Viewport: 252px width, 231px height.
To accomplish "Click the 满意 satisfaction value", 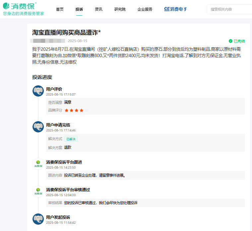I will (68, 102).
